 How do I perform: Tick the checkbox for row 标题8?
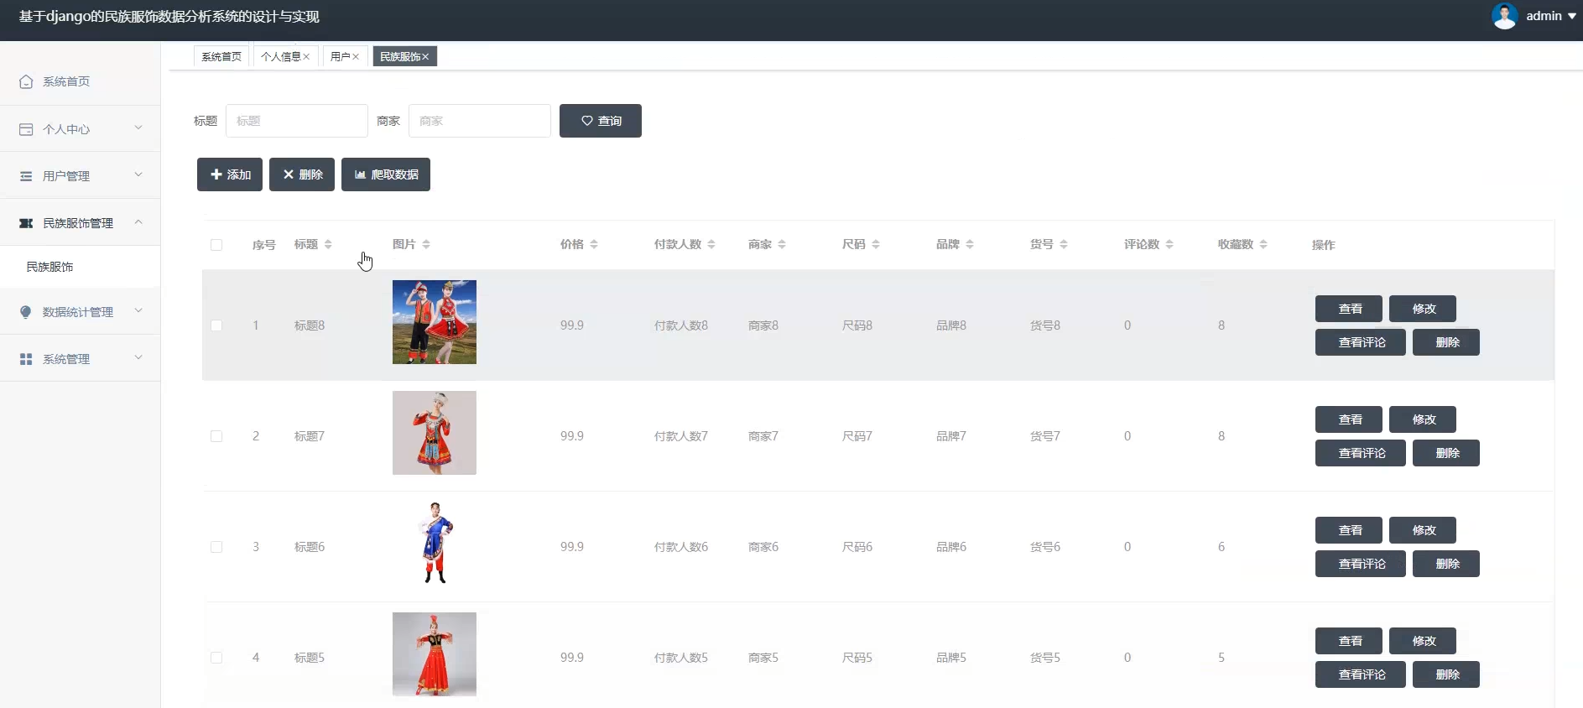(216, 325)
